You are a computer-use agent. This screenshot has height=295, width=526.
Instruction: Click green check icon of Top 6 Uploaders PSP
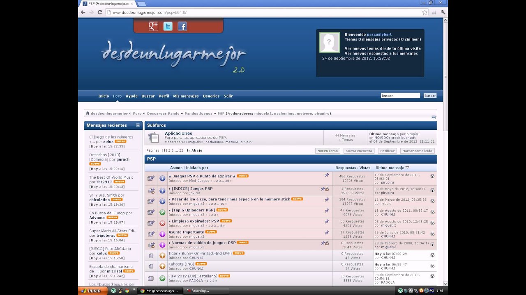pyautogui.click(x=162, y=212)
